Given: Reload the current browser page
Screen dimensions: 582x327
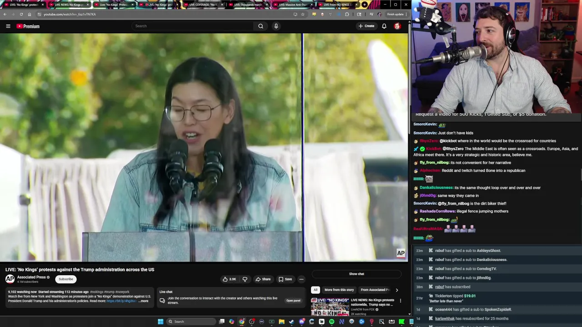Looking at the screenshot, I should pos(21,14).
